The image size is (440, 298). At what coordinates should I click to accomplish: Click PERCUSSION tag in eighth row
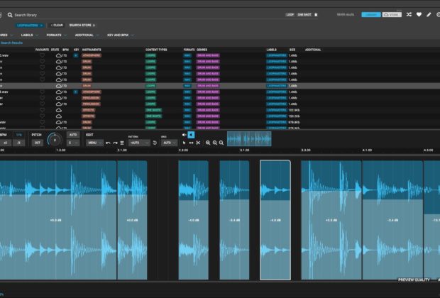pyautogui.click(x=91, y=98)
